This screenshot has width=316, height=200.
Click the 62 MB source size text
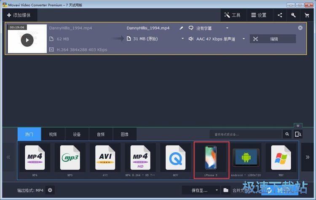pos(63,39)
